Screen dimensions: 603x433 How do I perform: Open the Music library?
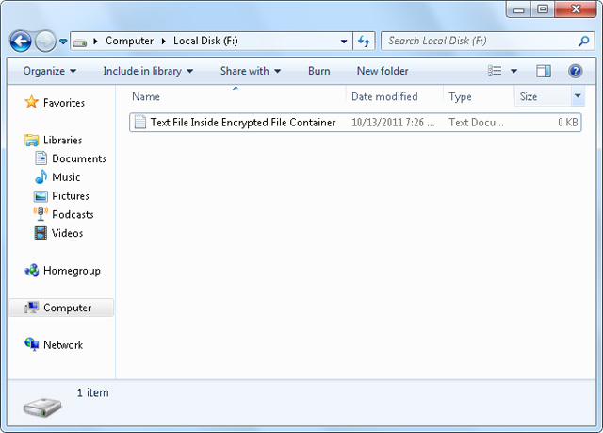66,177
